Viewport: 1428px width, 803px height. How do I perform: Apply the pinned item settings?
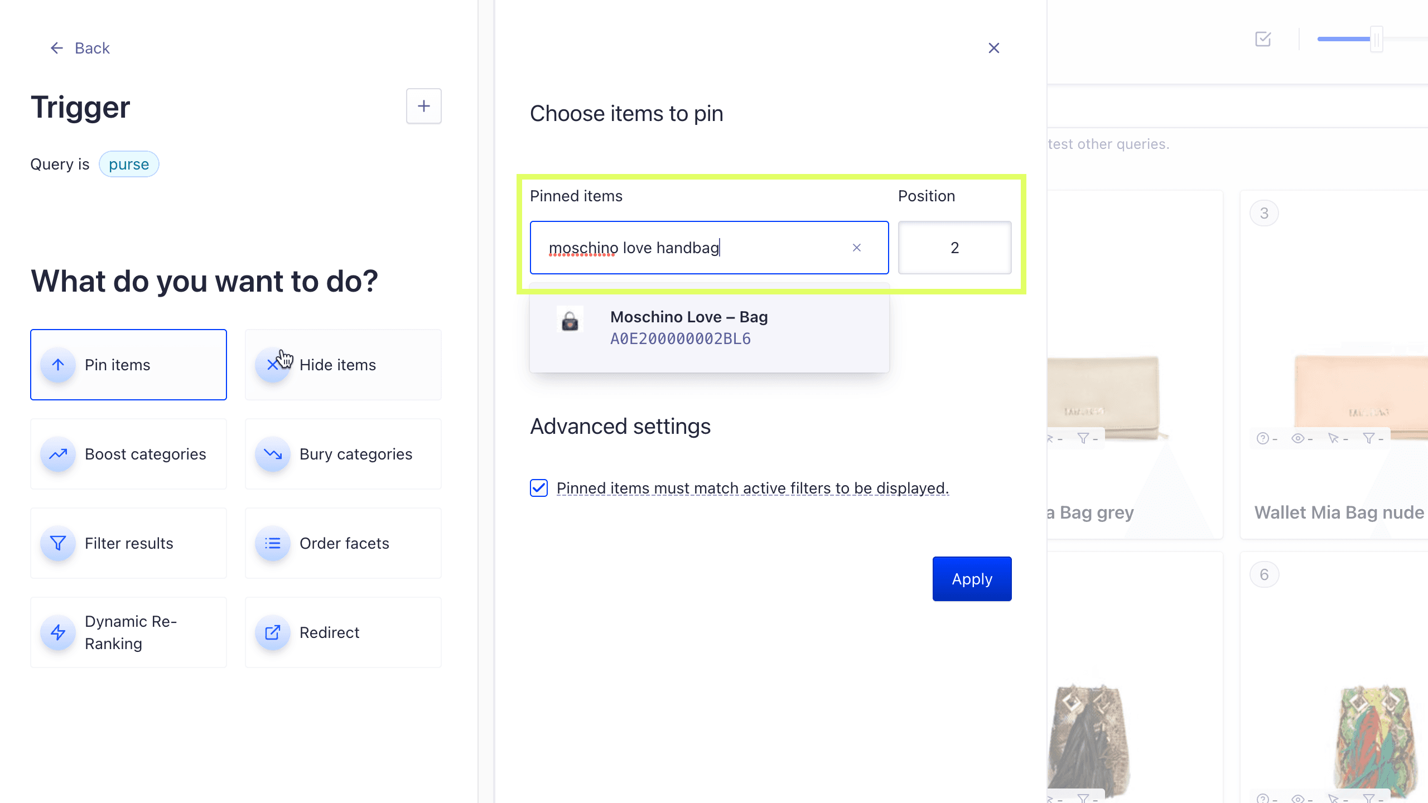972,579
